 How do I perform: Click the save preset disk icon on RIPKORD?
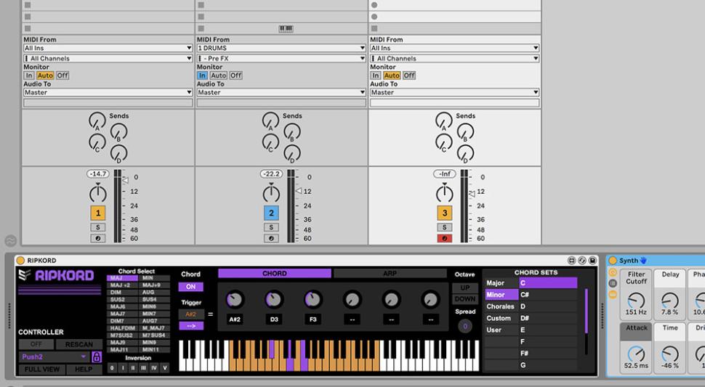pyautogui.click(x=592, y=261)
